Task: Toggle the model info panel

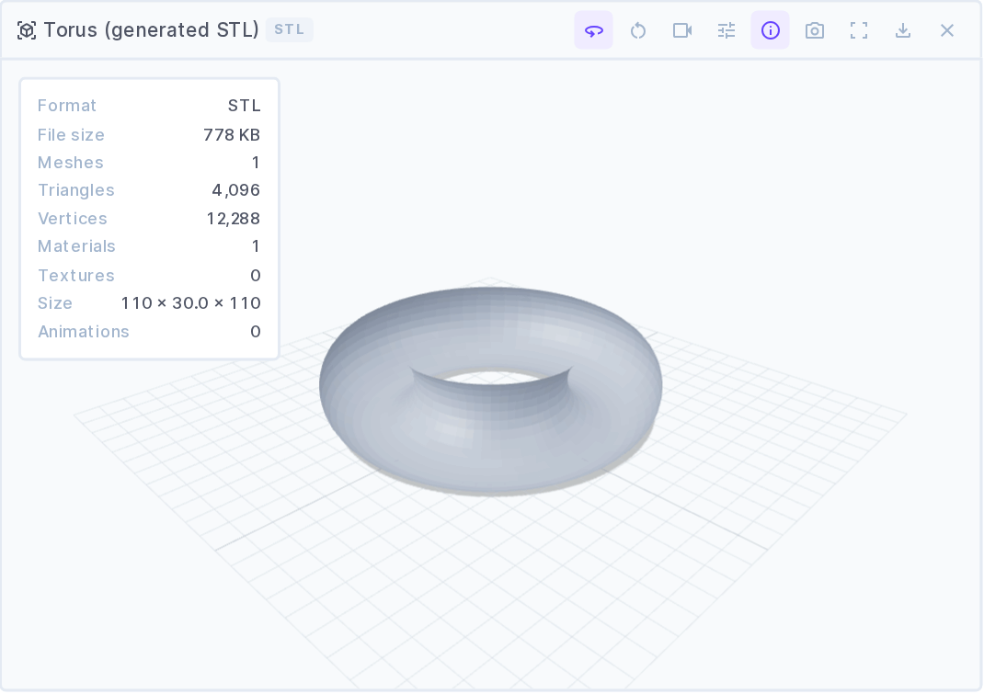Action: 770,30
